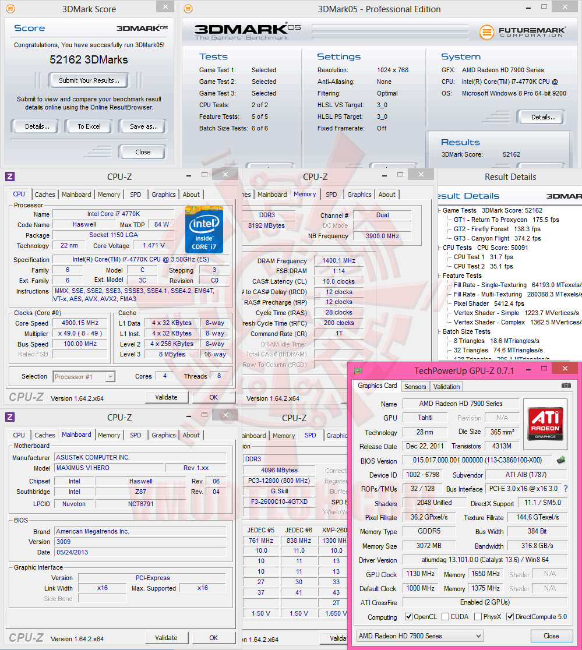Click Validate in CPU-Z Motherboard window
Image resolution: width=582 pixels, height=650 pixels.
click(x=166, y=638)
